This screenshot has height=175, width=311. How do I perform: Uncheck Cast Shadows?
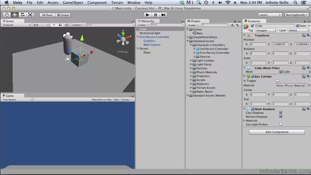click(x=280, y=113)
